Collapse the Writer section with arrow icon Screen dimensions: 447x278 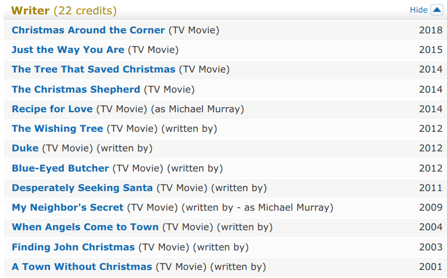pos(437,10)
